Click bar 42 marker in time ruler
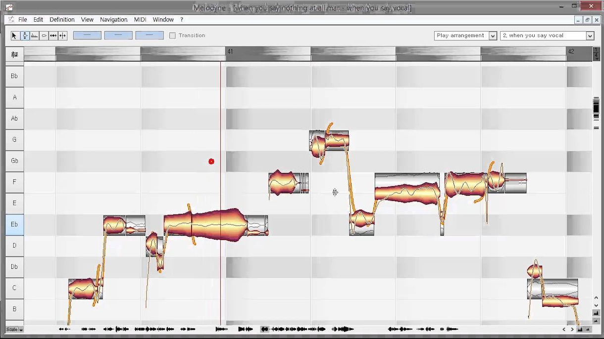Image resolution: width=604 pixels, height=339 pixels. [571, 51]
